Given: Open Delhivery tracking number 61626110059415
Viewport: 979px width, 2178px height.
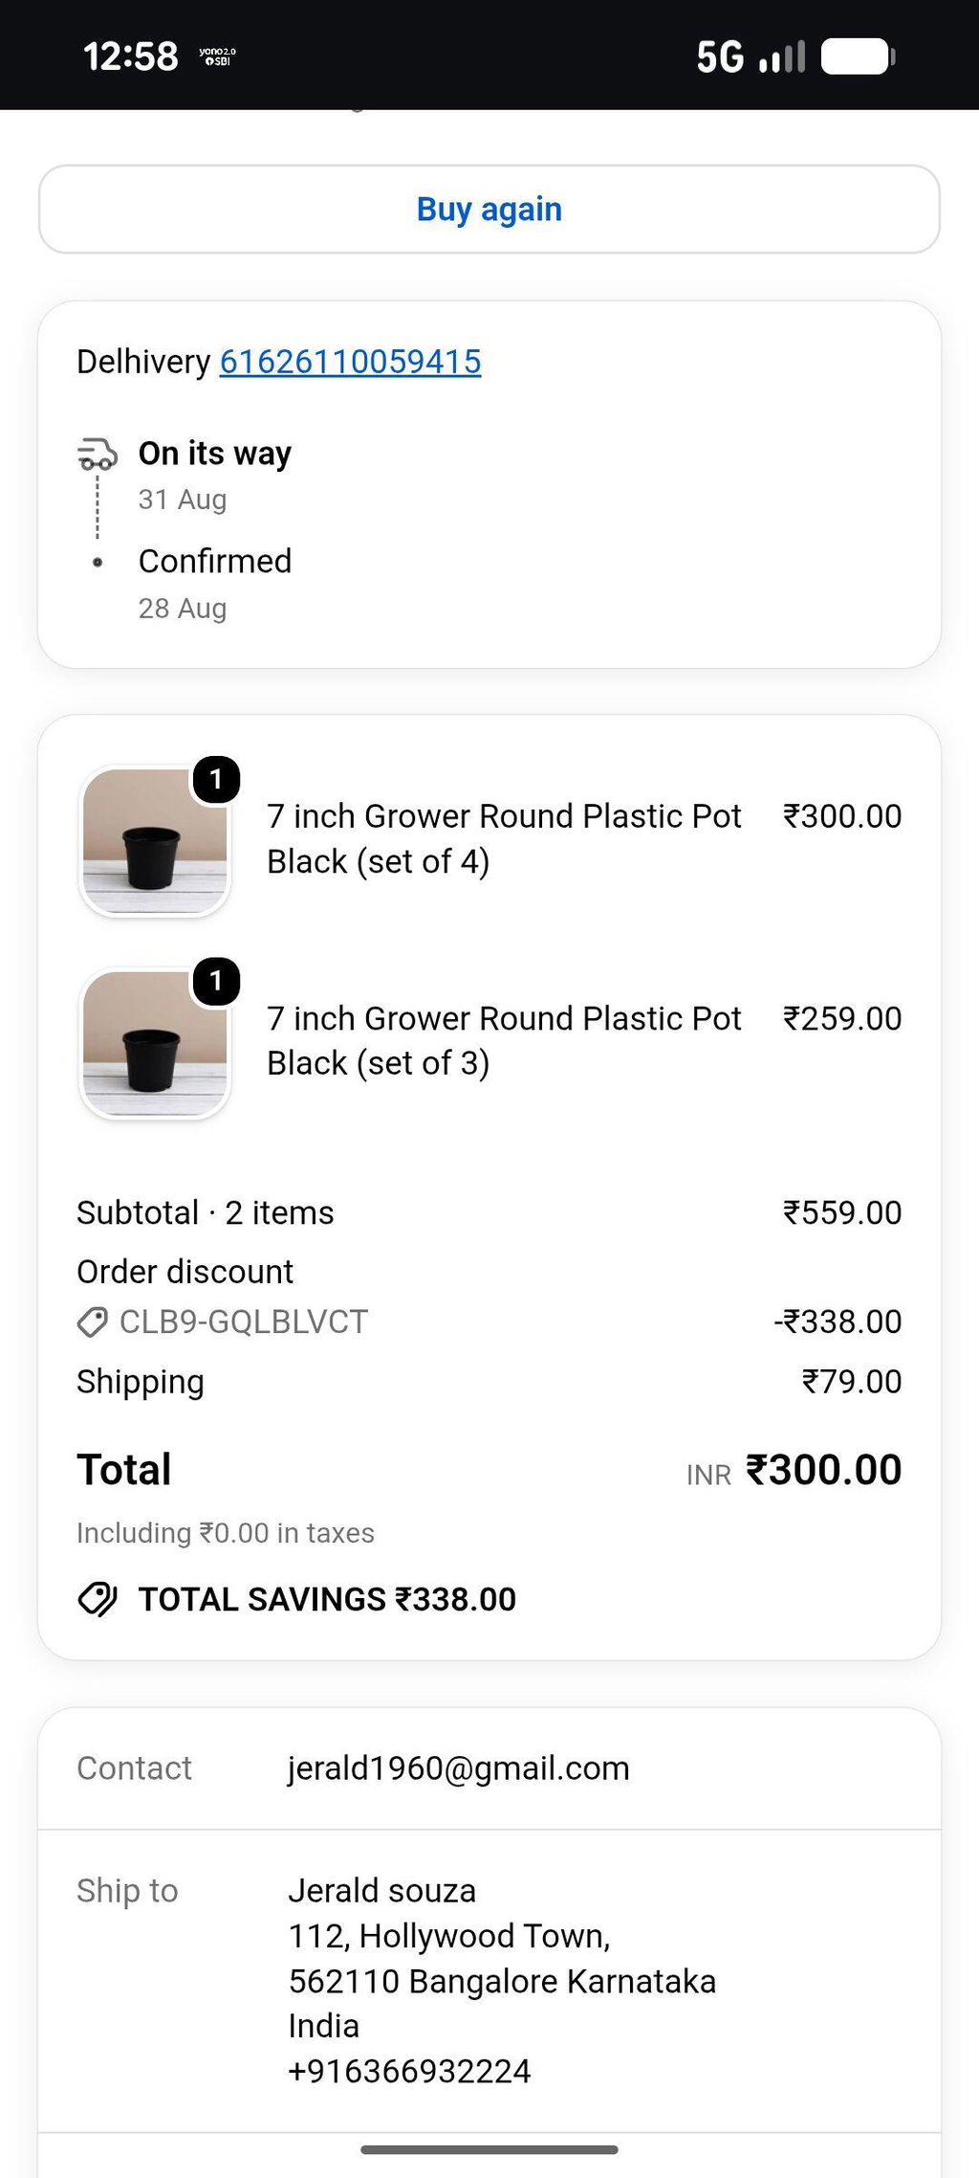Looking at the screenshot, I should click(350, 362).
